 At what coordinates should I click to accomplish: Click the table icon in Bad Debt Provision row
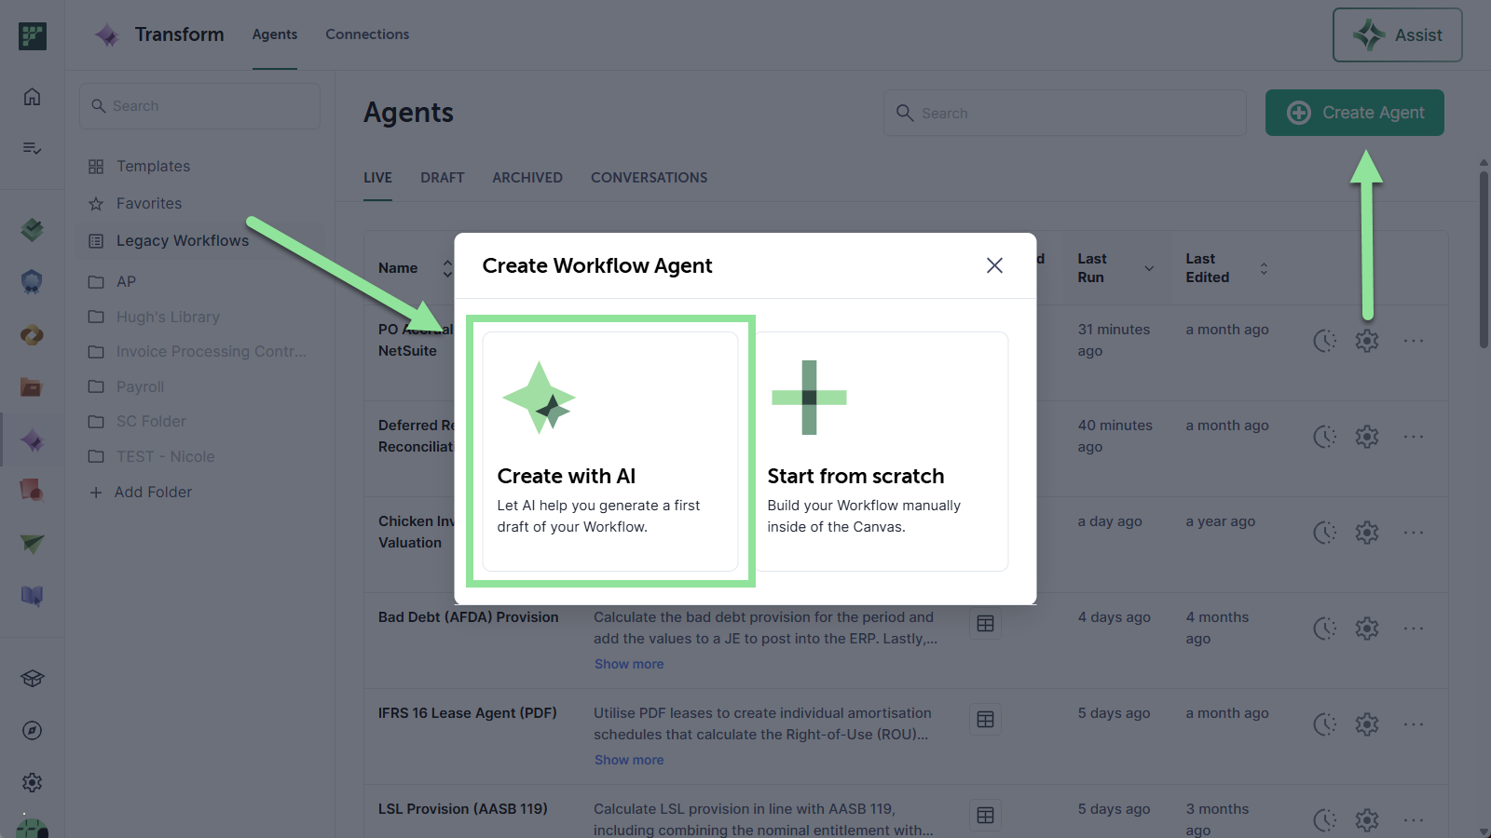tap(985, 624)
